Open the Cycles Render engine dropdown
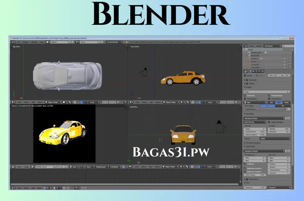The image size is (304, 201). (114, 42)
